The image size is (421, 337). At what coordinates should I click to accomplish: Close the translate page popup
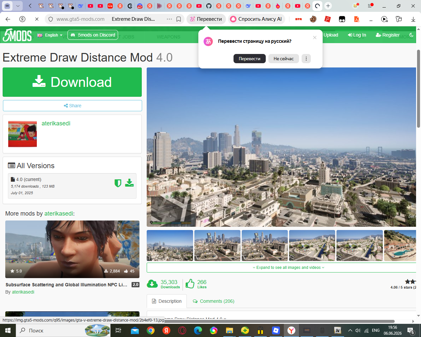click(x=315, y=38)
